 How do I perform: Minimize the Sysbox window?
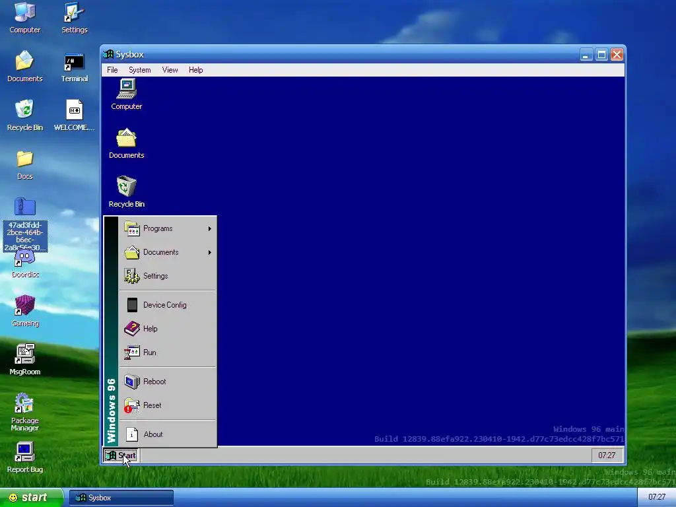(x=586, y=55)
